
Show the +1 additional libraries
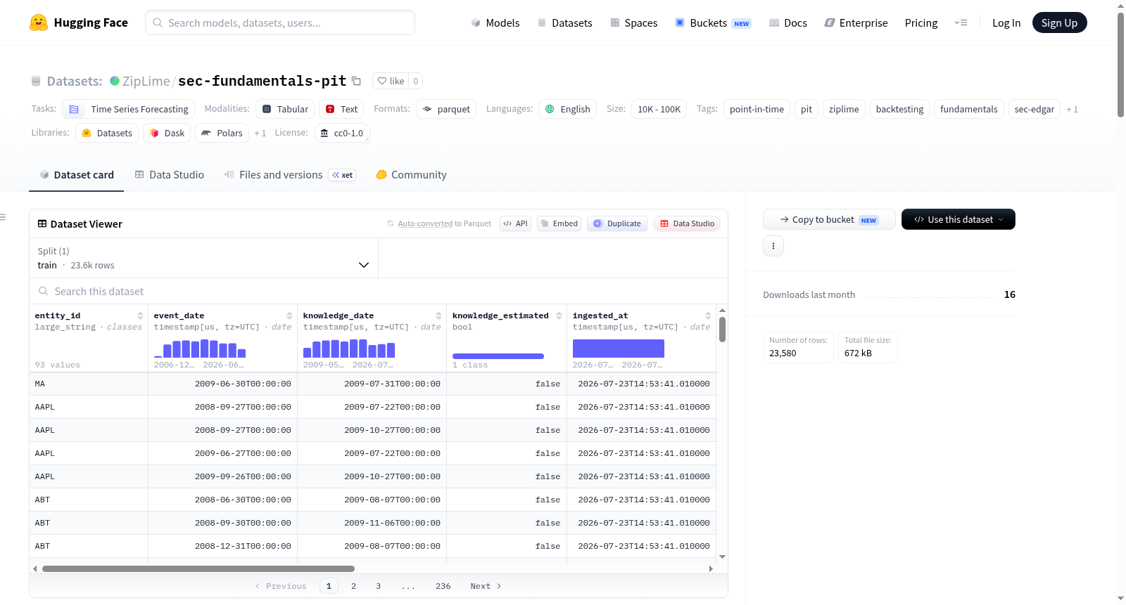(x=260, y=134)
